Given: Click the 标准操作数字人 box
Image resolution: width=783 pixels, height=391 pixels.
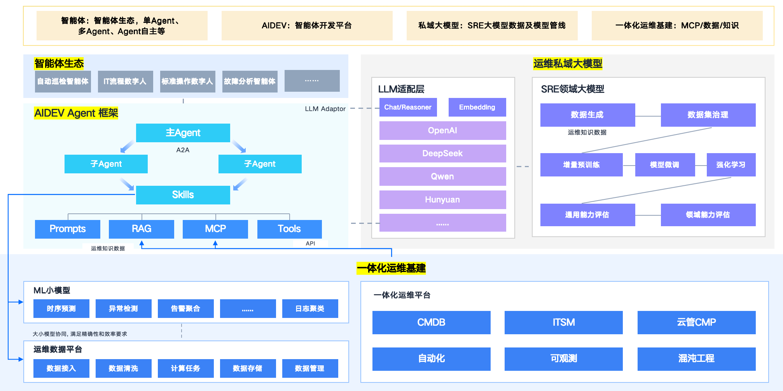Looking at the screenshot, I should [187, 82].
